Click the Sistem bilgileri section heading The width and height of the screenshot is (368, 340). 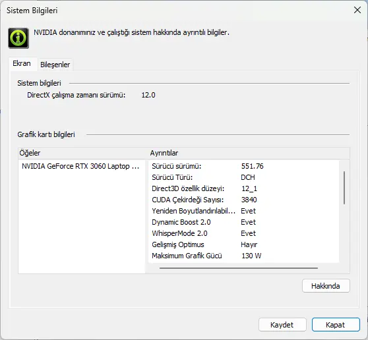39,83
